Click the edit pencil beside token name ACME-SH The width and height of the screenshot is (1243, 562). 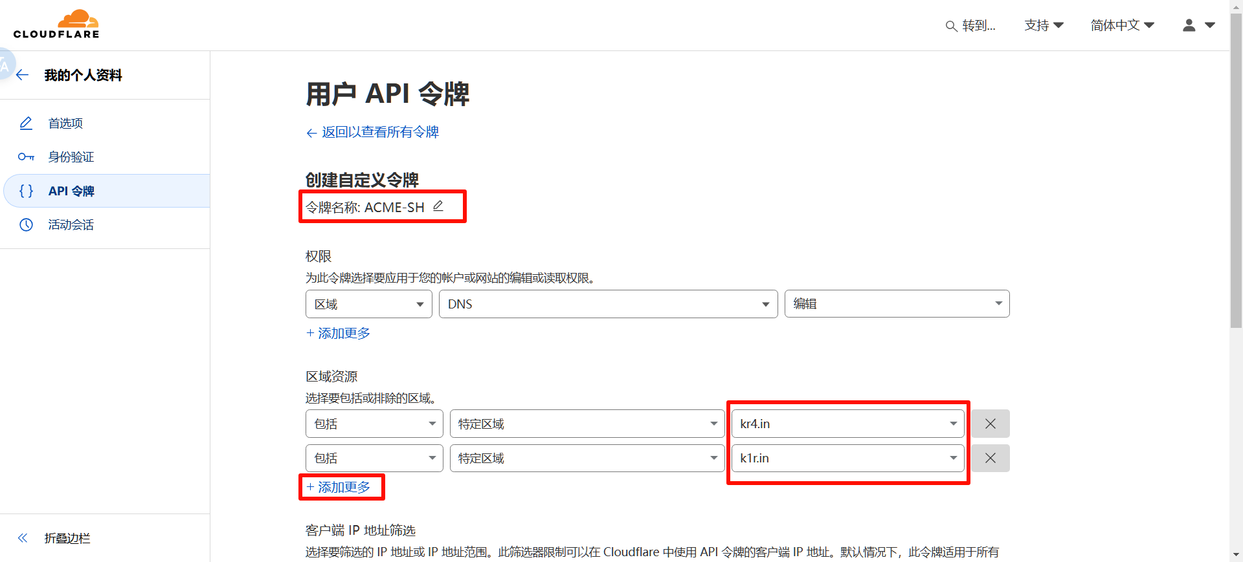click(x=438, y=206)
